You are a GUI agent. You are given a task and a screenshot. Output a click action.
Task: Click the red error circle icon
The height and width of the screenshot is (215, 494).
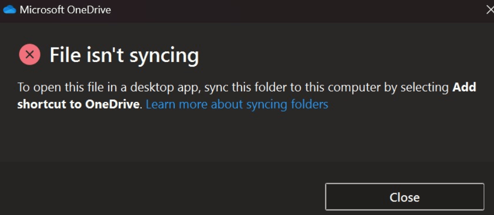pyautogui.click(x=30, y=55)
